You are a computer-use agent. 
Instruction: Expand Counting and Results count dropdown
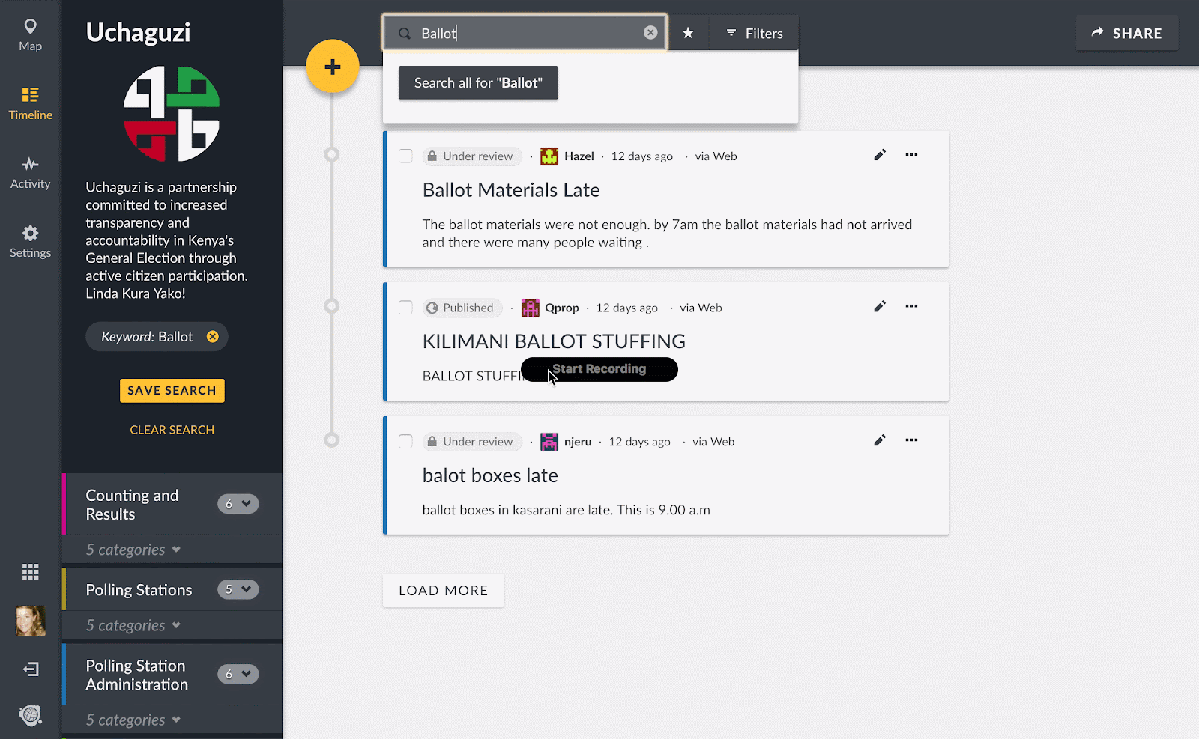click(238, 504)
